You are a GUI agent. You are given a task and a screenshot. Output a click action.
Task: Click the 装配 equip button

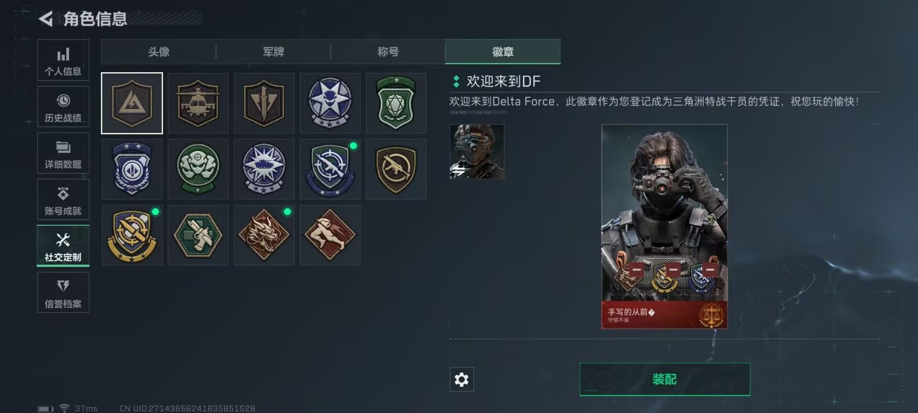tap(665, 380)
